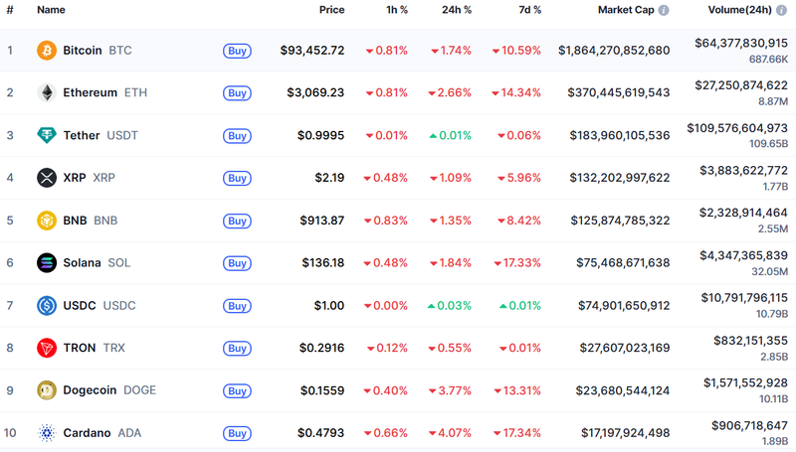Click the XRP logo icon

tap(46, 178)
